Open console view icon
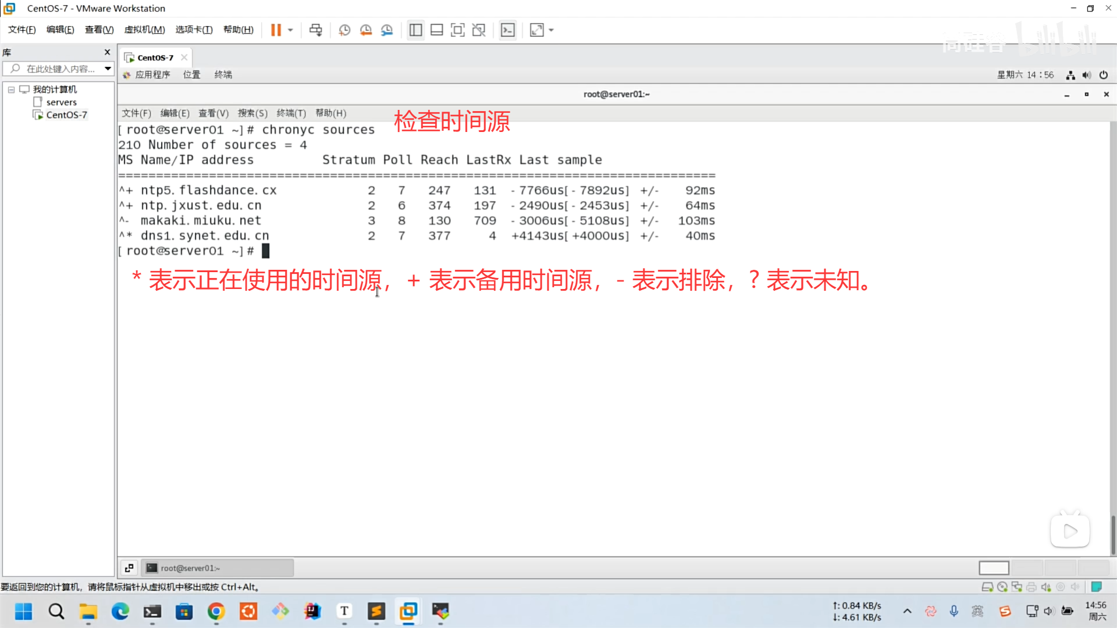The image size is (1117, 628). [508, 30]
